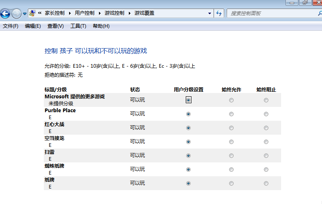Click the 允许的分级 ratings line

click(x=120, y=66)
